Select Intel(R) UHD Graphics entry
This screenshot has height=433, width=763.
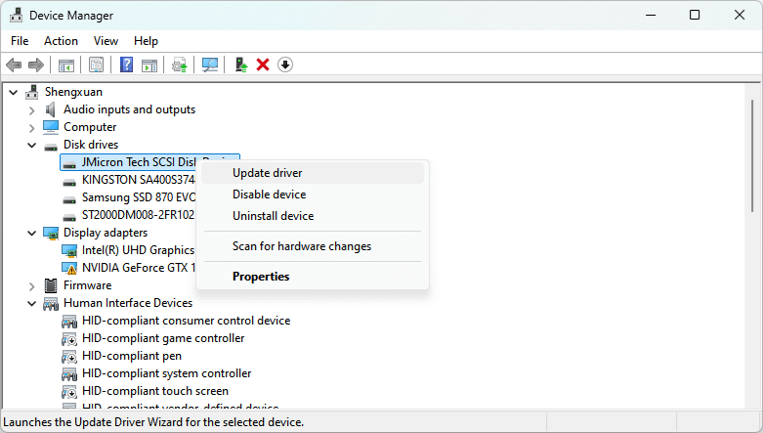[138, 250]
